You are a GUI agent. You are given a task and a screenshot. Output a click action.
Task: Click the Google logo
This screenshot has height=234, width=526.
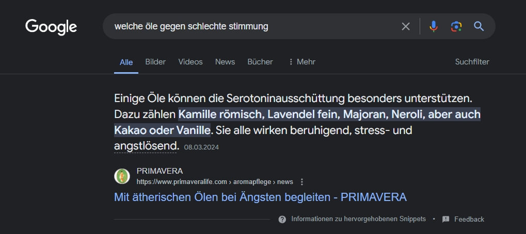pos(51,27)
